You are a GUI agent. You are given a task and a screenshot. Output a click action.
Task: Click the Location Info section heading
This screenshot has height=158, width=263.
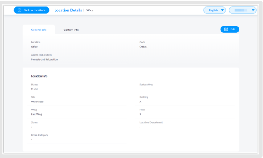coord(39,76)
